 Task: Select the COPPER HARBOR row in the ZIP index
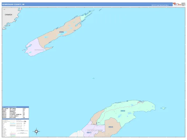click(x=15, y=115)
